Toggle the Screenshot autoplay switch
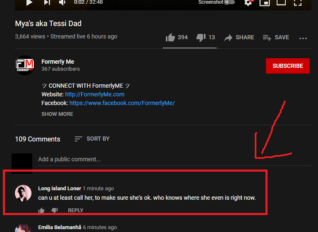This screenshot has height=232, width=318. [x=230, y=2]
